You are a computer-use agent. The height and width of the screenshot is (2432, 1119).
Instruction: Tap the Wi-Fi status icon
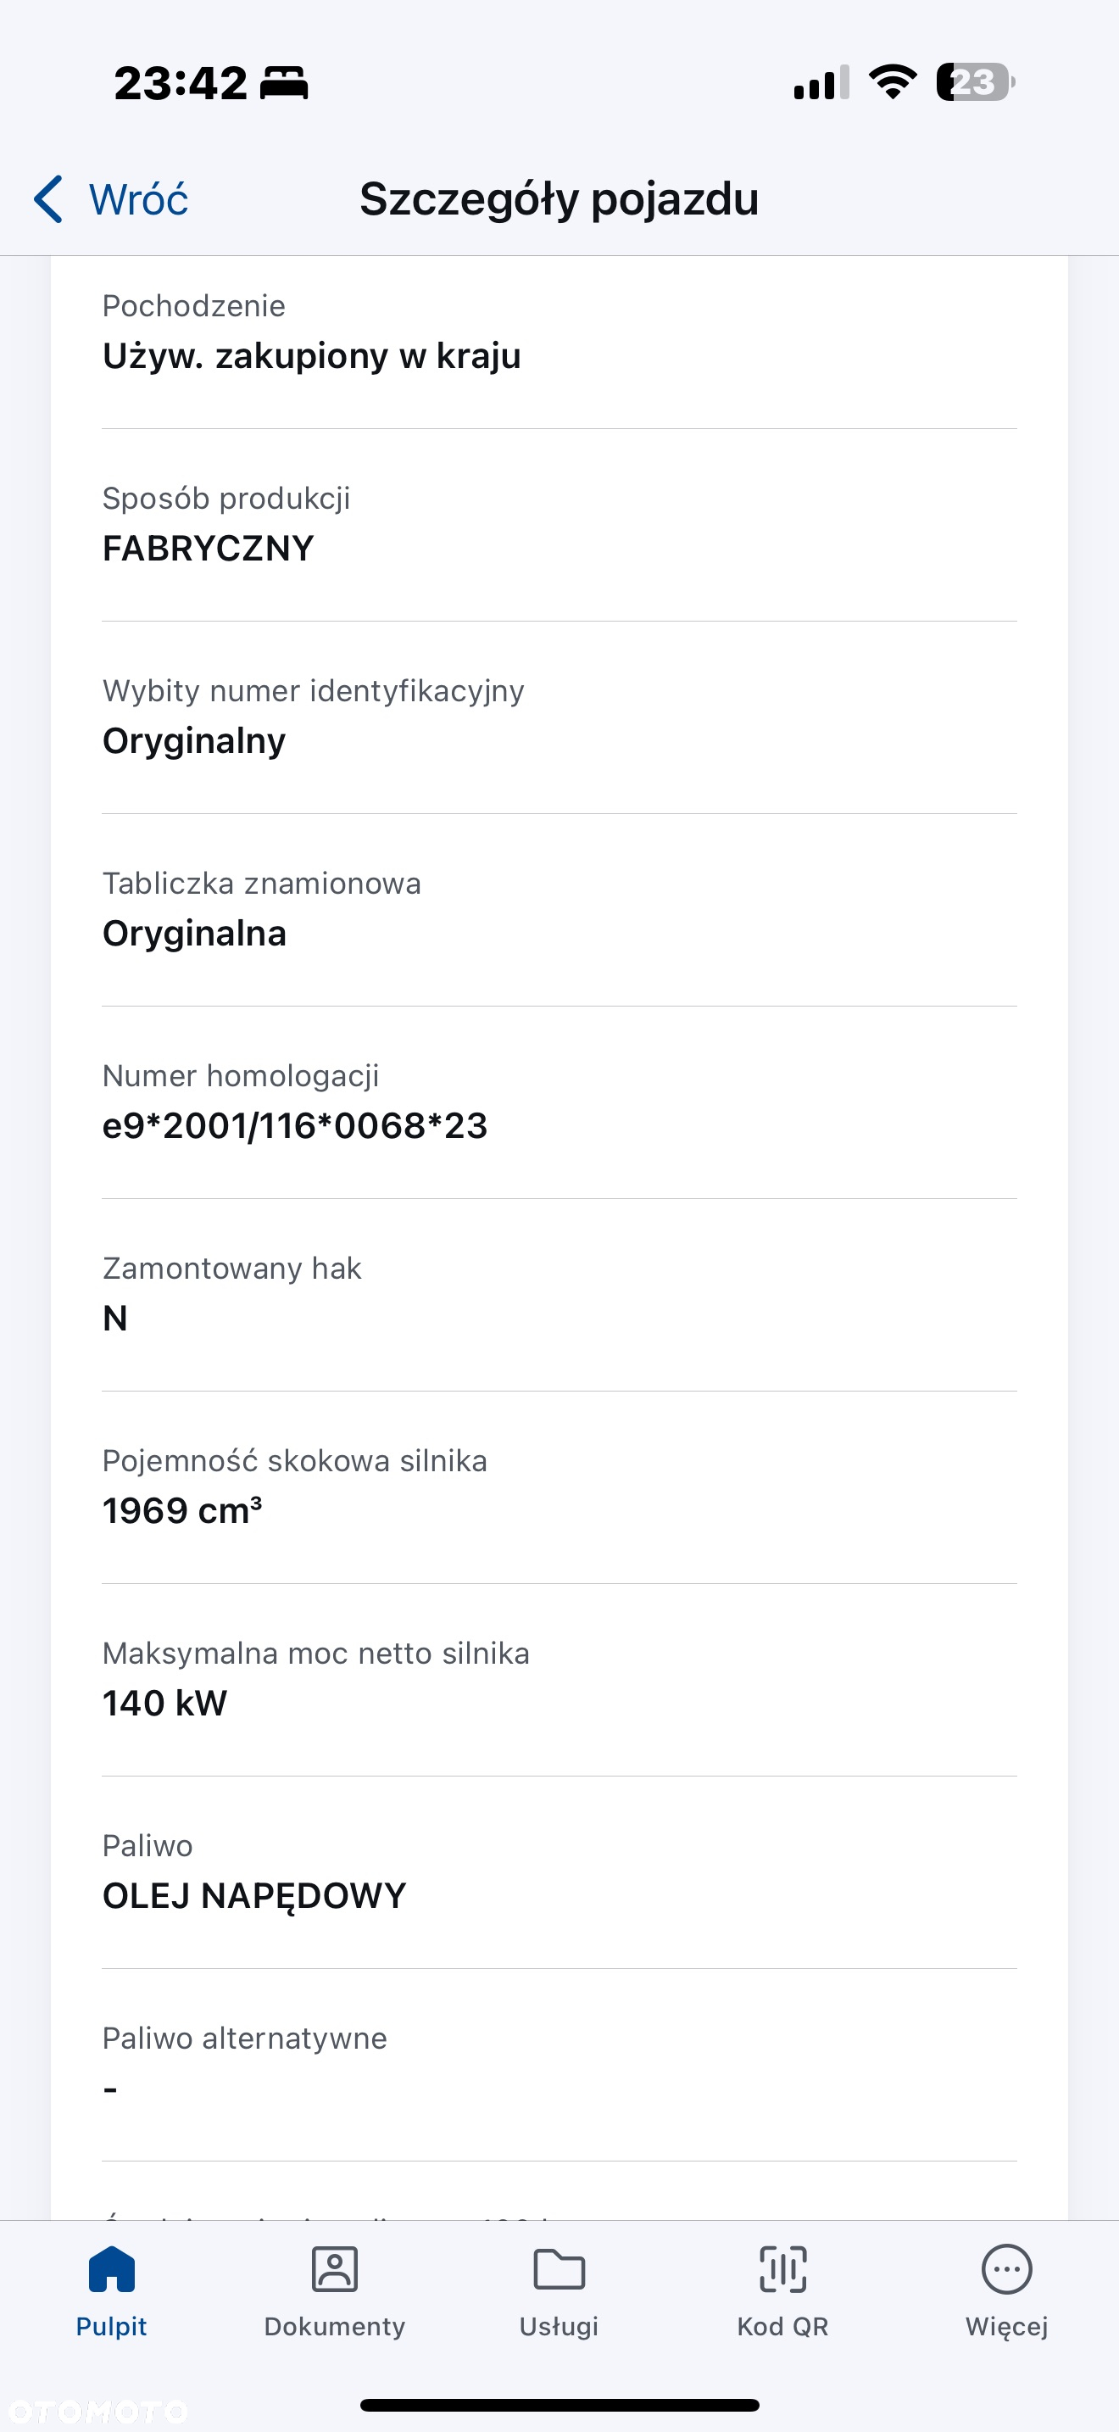[893, 82]
